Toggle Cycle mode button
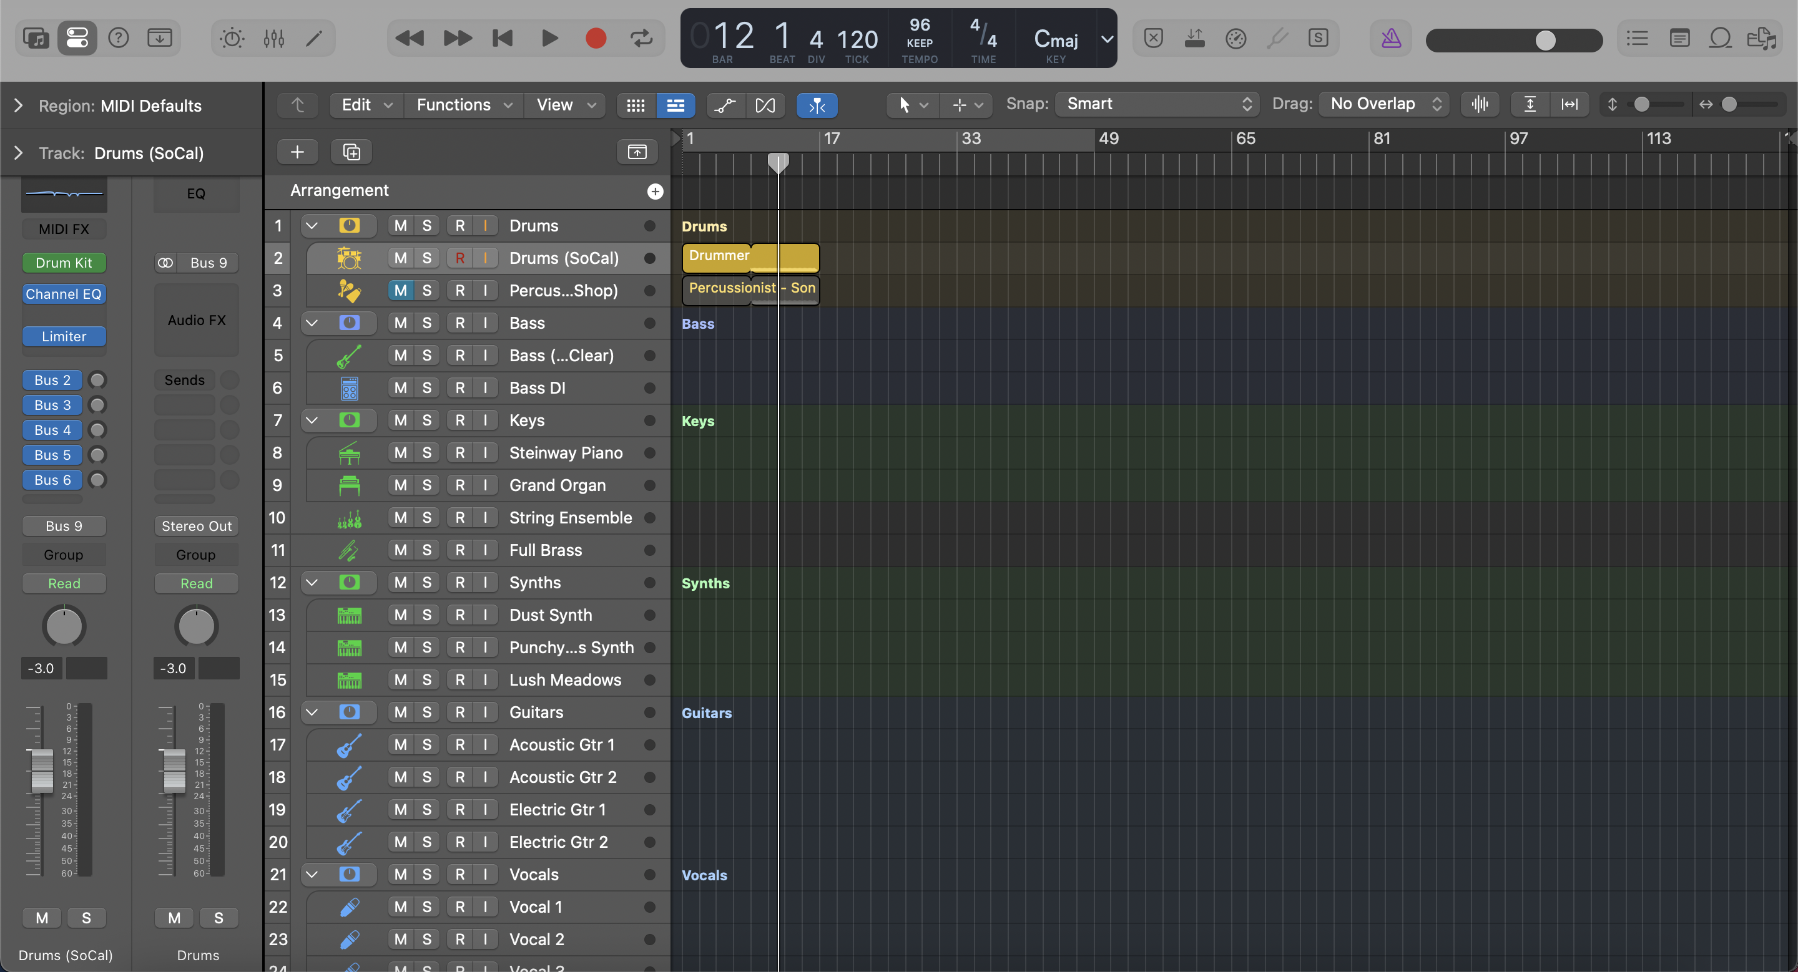The height and width of the screenshot is (972, 1798). coord(641,38)
